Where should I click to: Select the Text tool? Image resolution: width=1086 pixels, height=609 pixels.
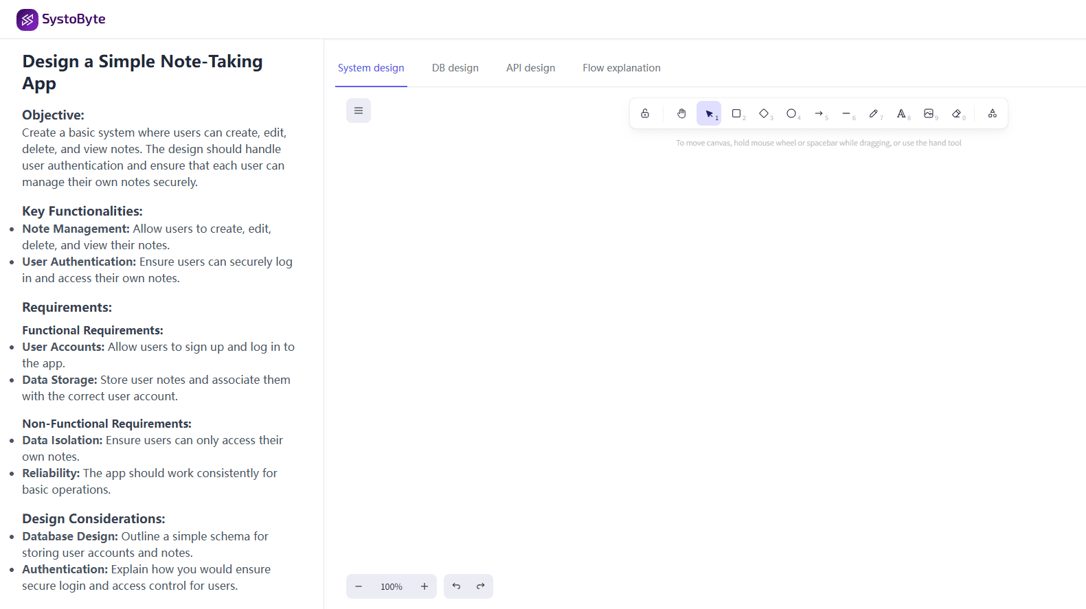pyautogui.click(x=901, y=113)
